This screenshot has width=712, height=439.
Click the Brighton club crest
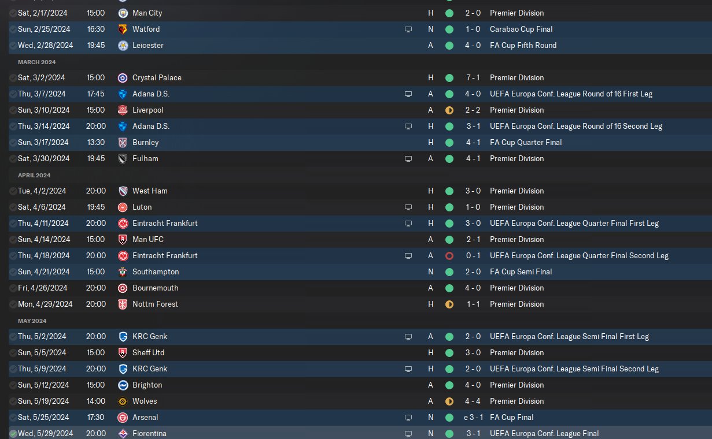[x=123, y=385]
